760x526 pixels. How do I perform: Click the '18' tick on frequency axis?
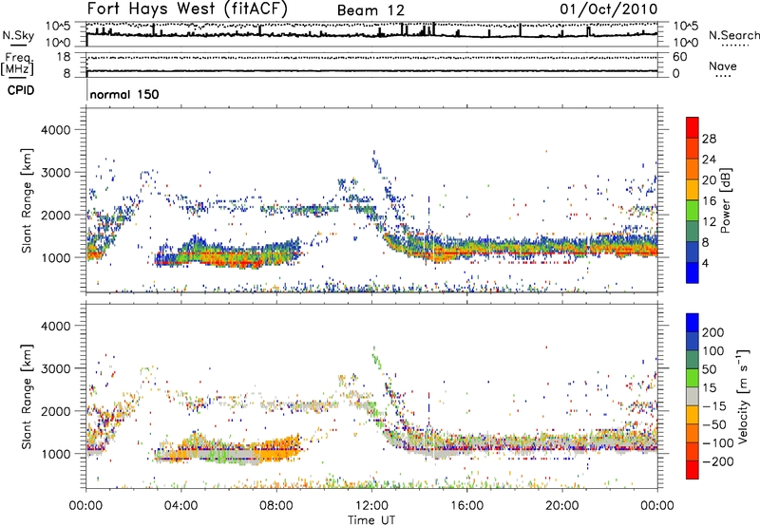pyautogui.click(x=63, y=57)
